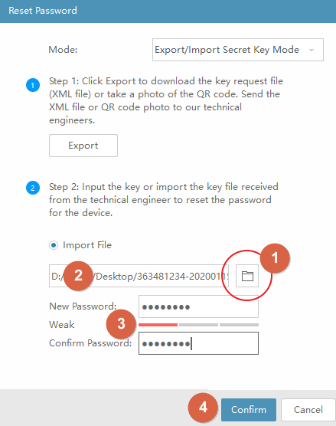This screenshot has width=336, height=426.
Task: Click the blue step 2 circle icon
Action: coord(33,188)
